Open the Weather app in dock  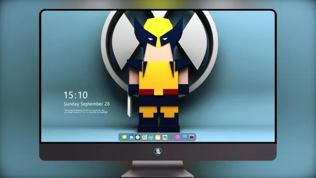tap(131, 137)
